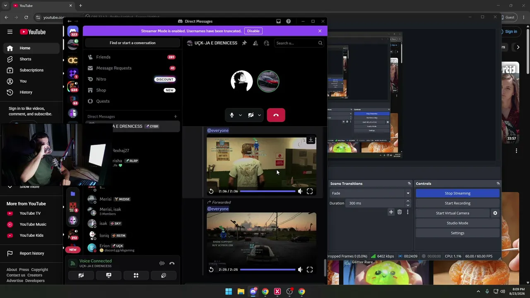This screenshot has width=530, height=298.
Task: Start Virtual Camera in OBS
Action: click(x=453, y=213)
